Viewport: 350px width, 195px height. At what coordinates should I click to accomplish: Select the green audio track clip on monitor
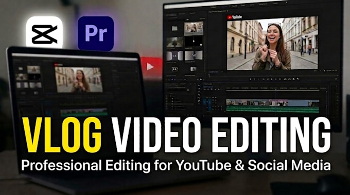point(273,109)
